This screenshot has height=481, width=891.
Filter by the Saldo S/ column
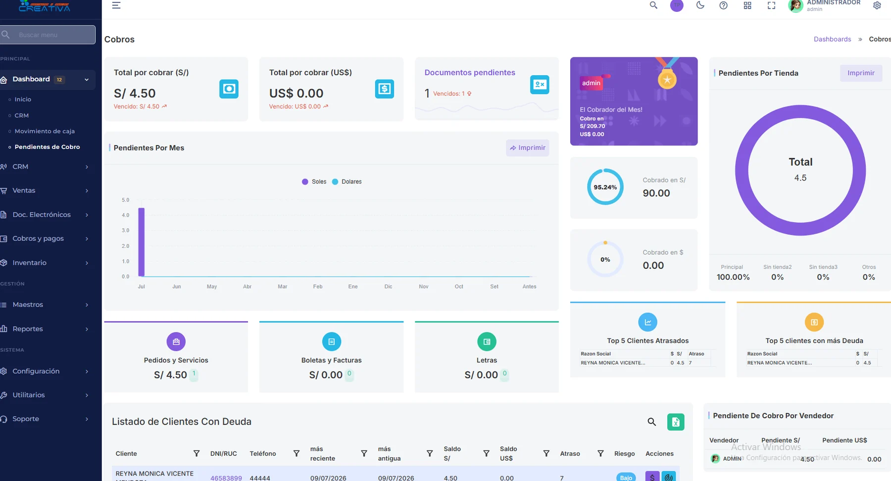coord(486,453)
